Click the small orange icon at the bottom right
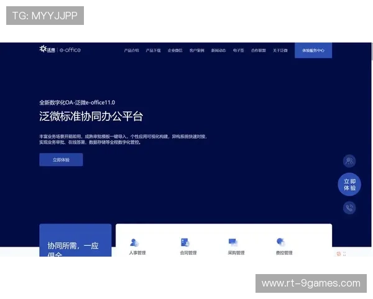 click(339, 254)
